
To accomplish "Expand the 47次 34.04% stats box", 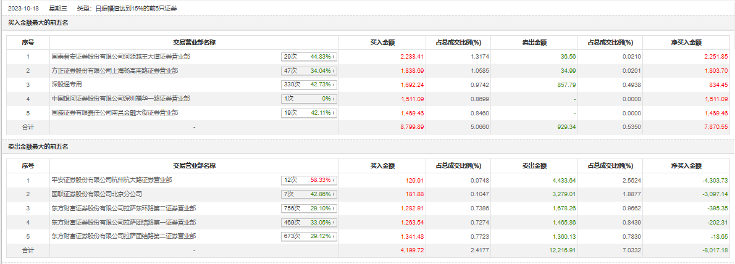I will pyautogui.click(x=308, y=70).
